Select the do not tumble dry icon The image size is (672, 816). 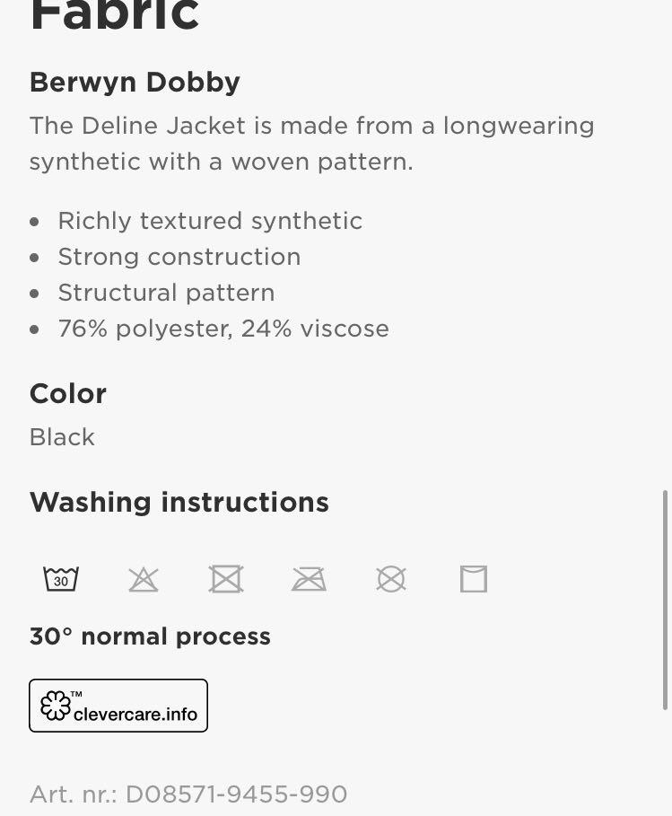pyautogui.click(x=226, y=579)
